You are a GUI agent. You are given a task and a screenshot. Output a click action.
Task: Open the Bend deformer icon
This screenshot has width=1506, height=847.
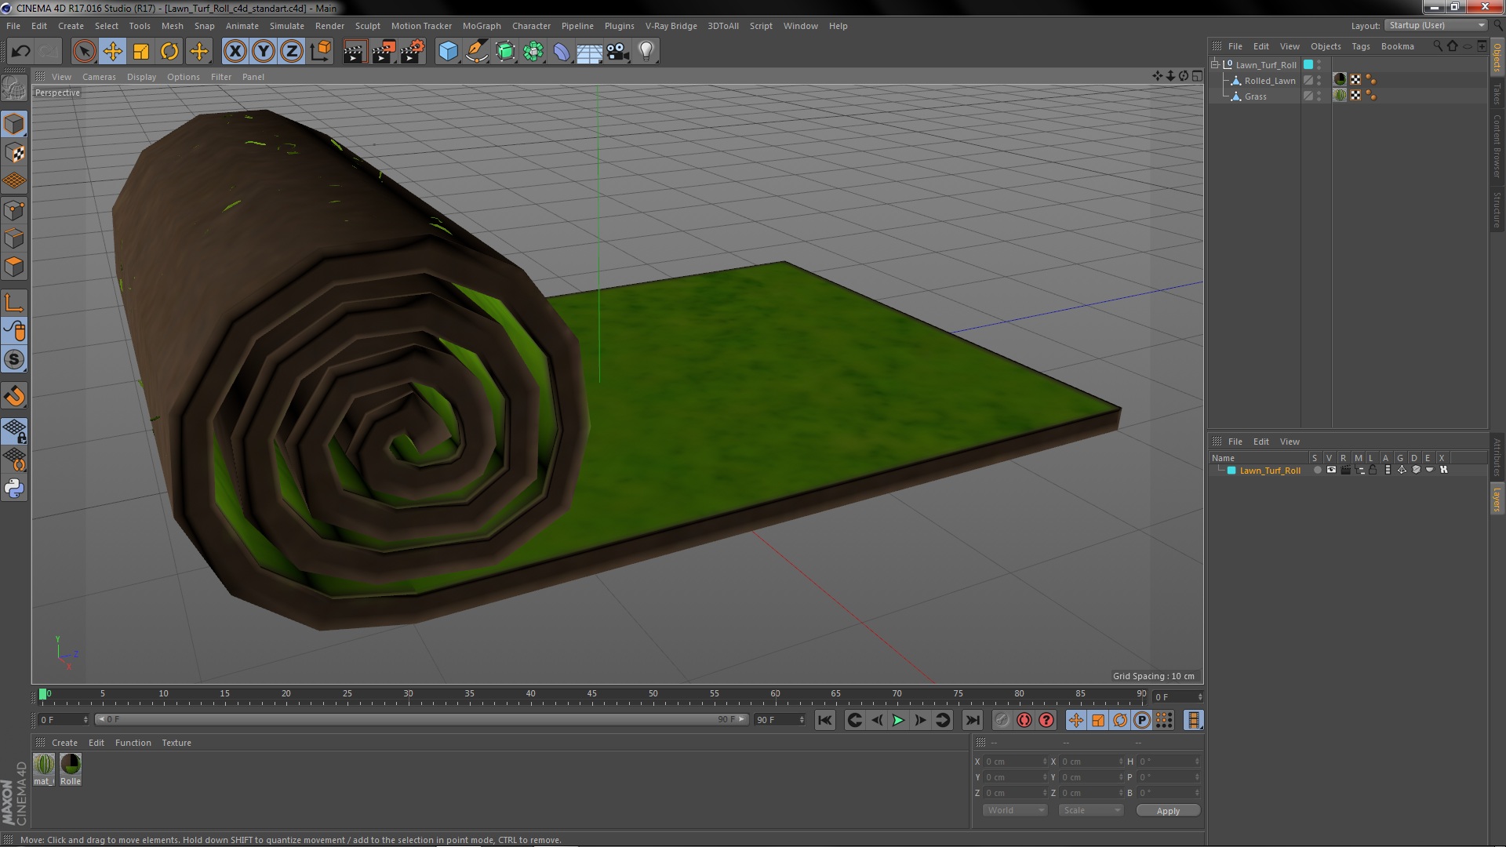click(562, 52)
